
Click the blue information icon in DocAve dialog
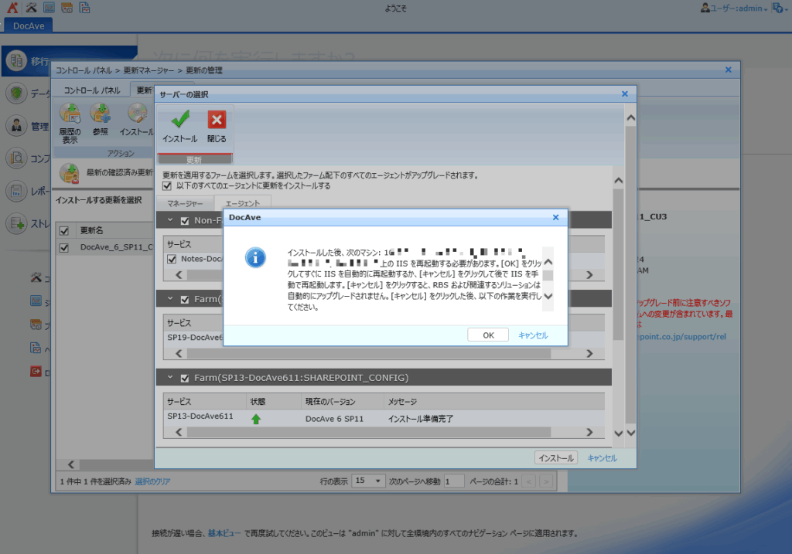point(255,257)
